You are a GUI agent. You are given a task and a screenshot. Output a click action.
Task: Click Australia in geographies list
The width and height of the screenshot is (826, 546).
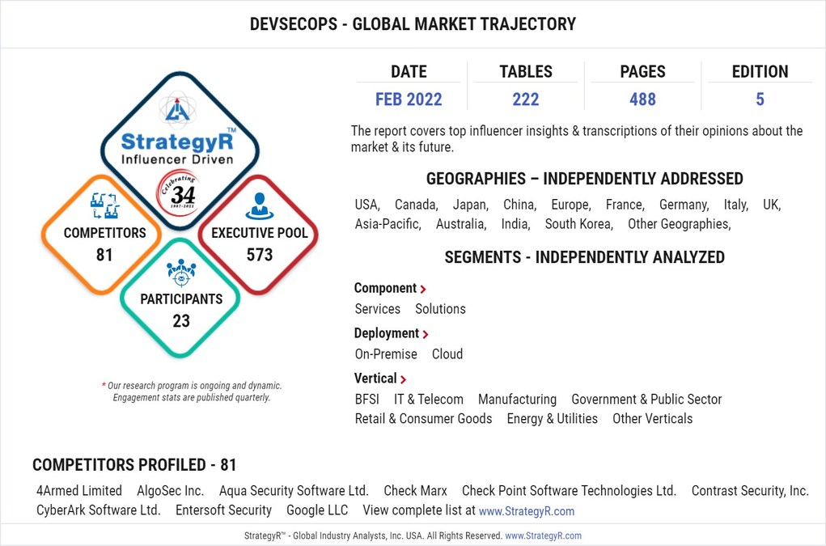click(x=461, y=224)
